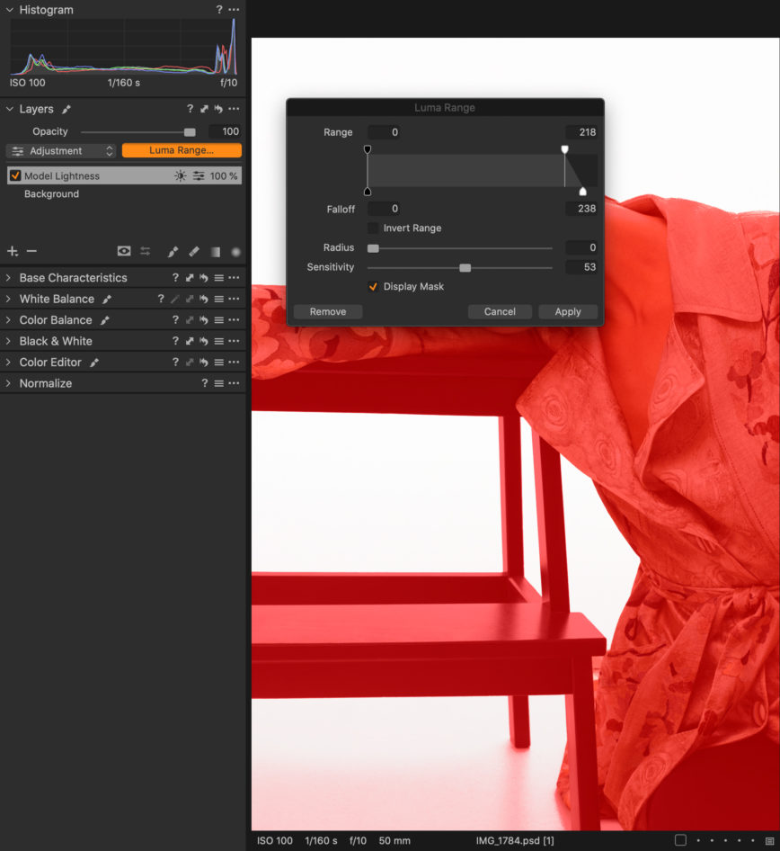The image size is (780, 851).
Task: Click the White Balance eyedropper picker
Action: tap(108, 298)
